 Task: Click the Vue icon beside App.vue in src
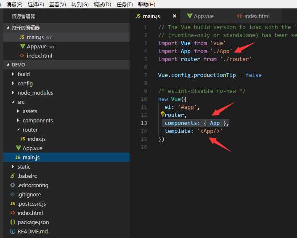[19, 148]
